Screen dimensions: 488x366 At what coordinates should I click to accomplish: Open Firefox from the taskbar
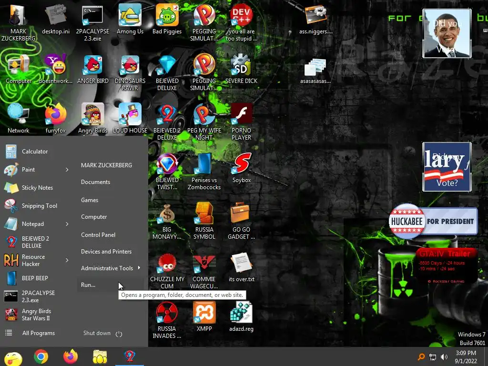[x=71, y=356]
